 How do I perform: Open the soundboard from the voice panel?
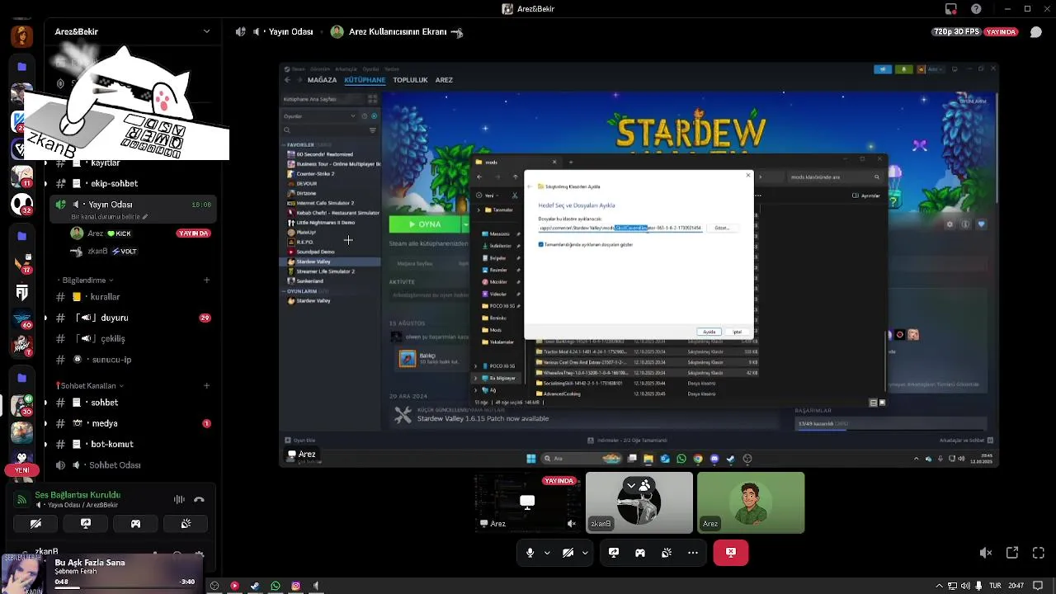pos(186,523)
